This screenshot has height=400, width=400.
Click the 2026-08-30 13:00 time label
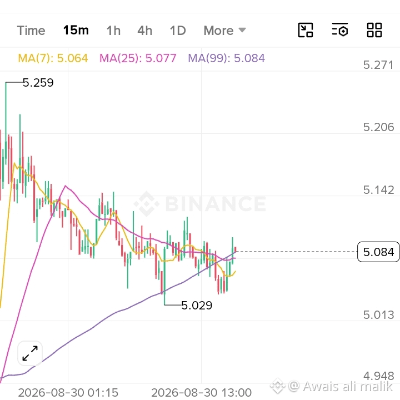(202, 393)
